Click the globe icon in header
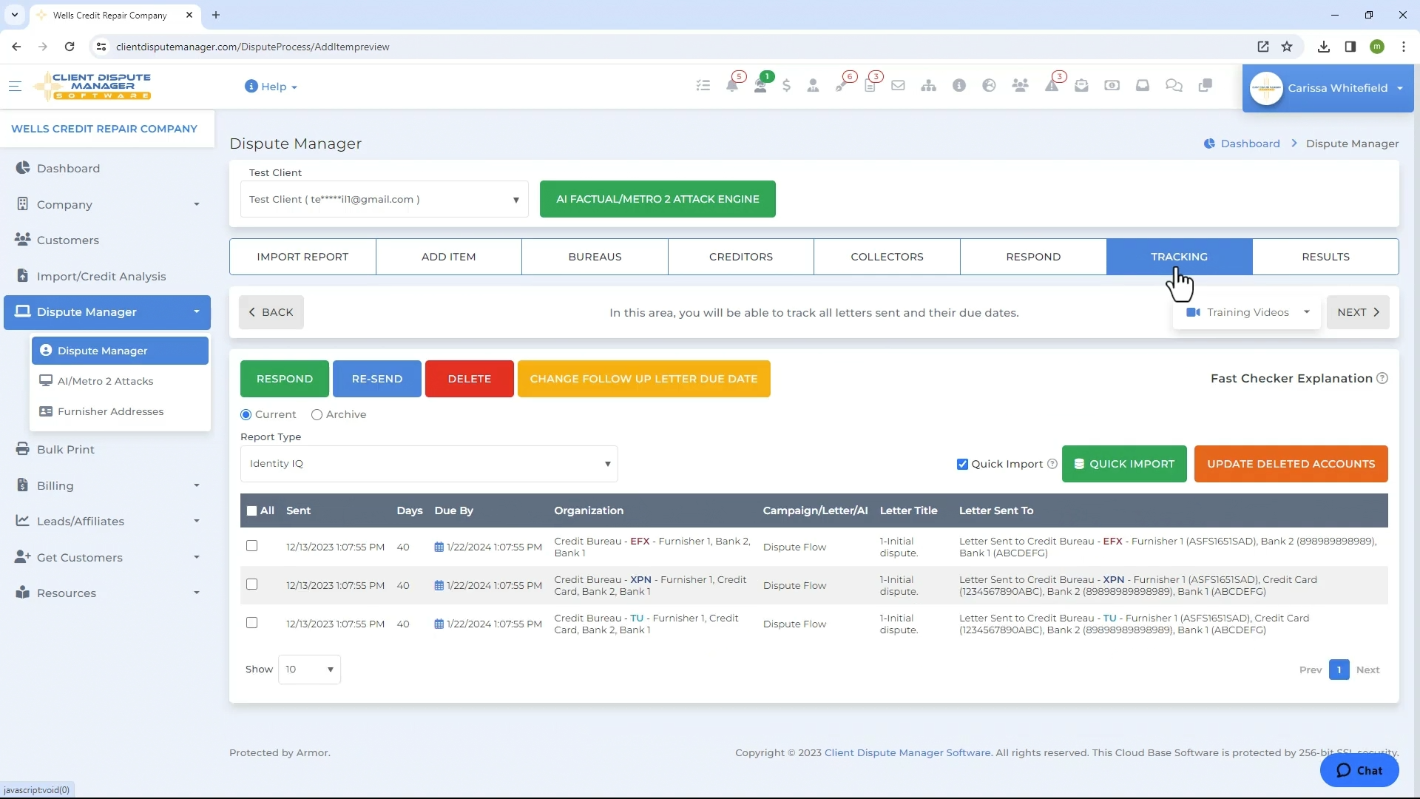This screenshot has height=799, width=1420. click(x=989, y=86)
